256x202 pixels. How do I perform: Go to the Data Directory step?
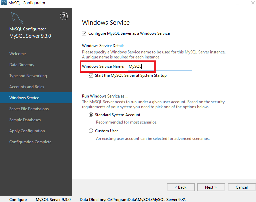pyautogui.click(x=22, y=65)
